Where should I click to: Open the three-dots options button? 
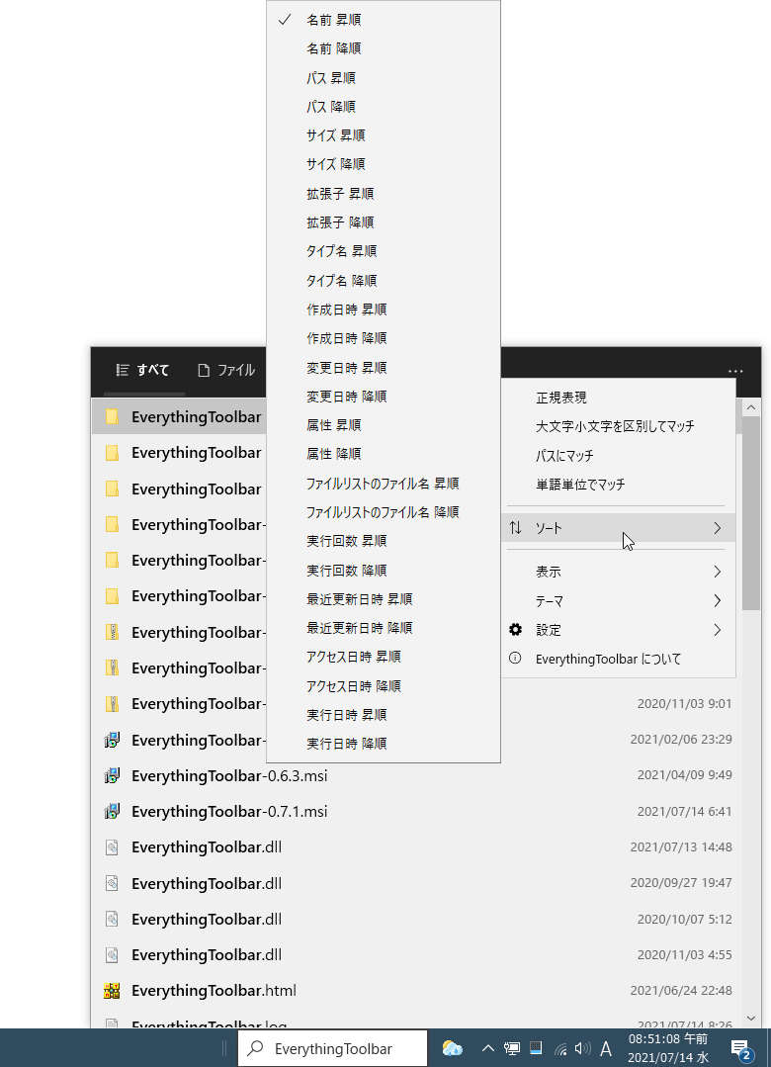(x=735, y=371)
